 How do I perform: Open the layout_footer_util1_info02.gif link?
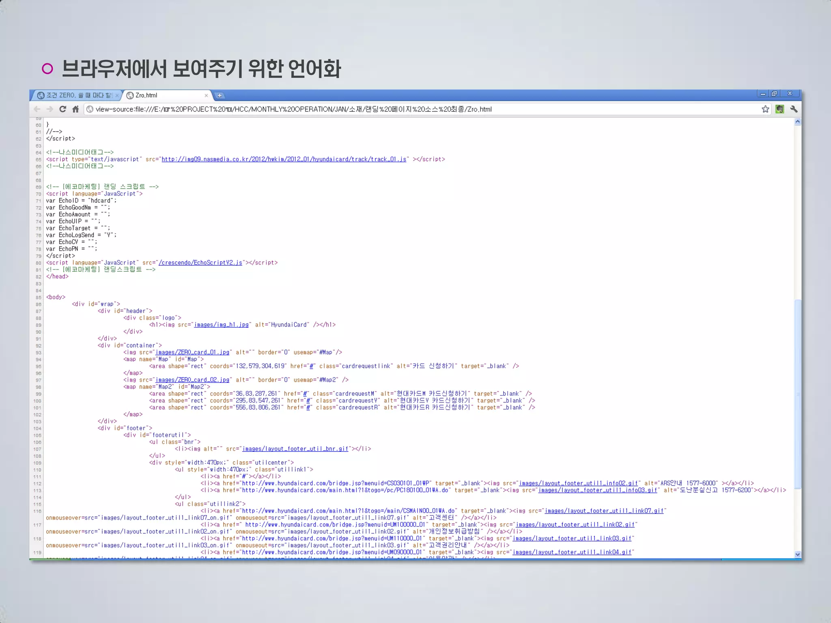click(x=579, y=483)
